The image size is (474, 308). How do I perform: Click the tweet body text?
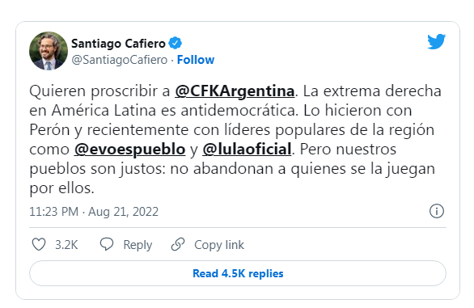point(235,140)
